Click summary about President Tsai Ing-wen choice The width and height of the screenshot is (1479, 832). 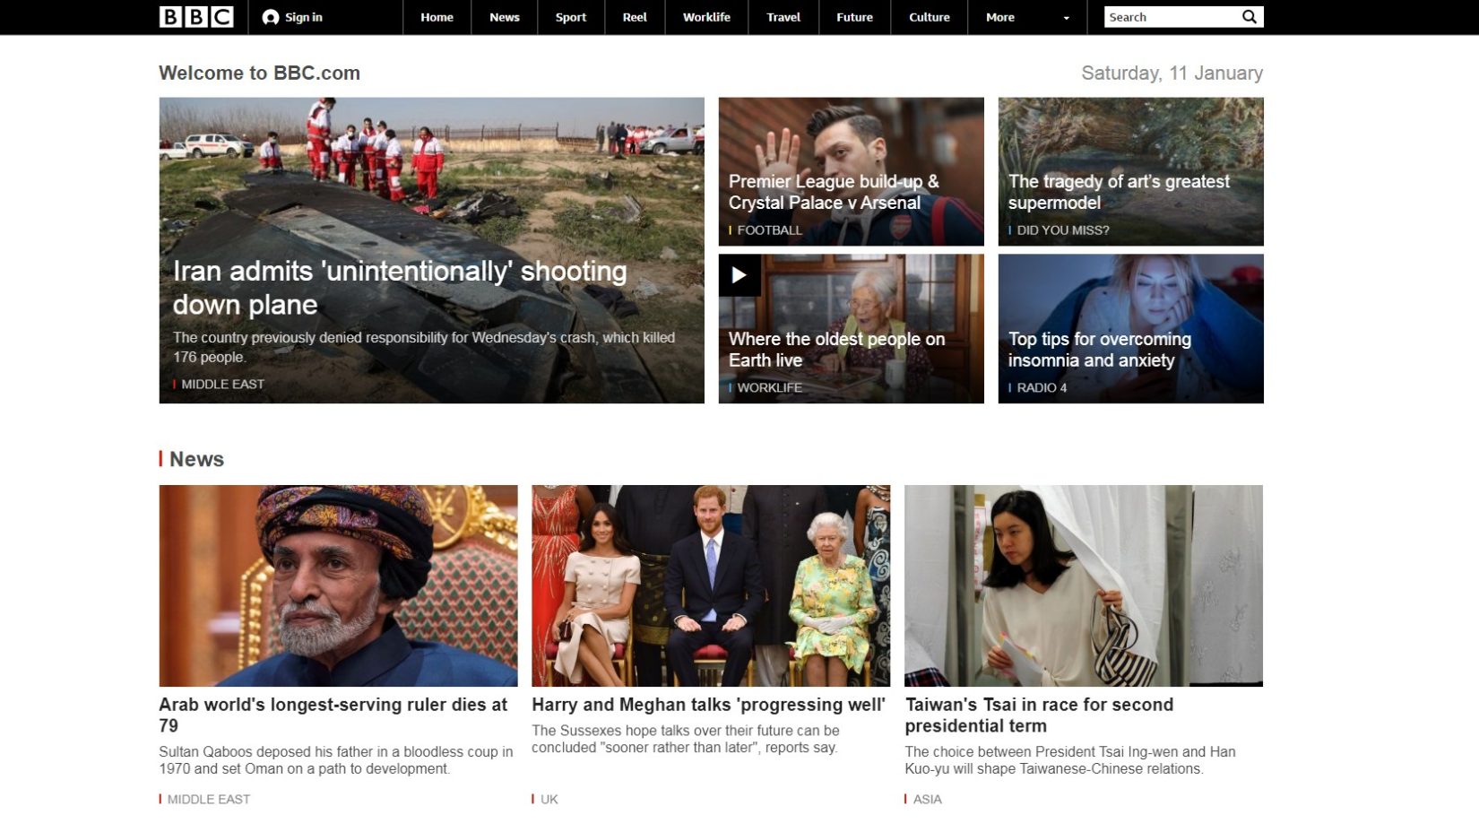click(1070, 760)
